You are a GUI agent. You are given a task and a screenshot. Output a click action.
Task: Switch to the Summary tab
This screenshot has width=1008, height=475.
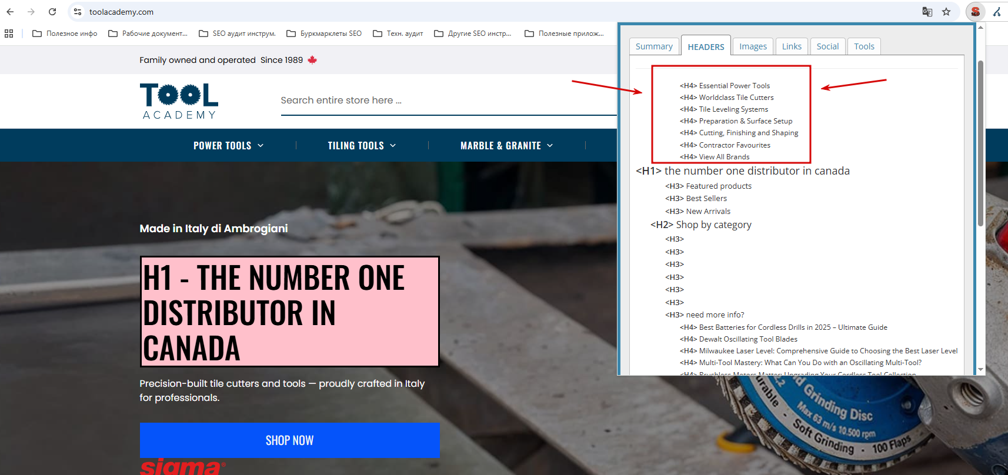[654, 46]
